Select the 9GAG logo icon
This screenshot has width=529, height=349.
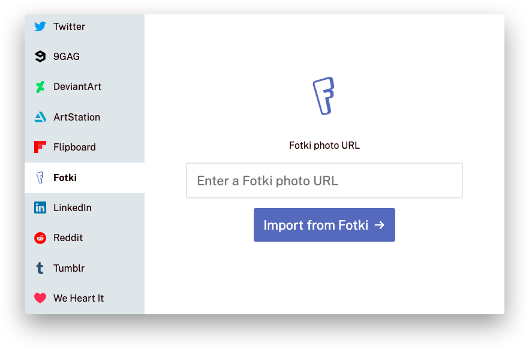click(40, 56)
